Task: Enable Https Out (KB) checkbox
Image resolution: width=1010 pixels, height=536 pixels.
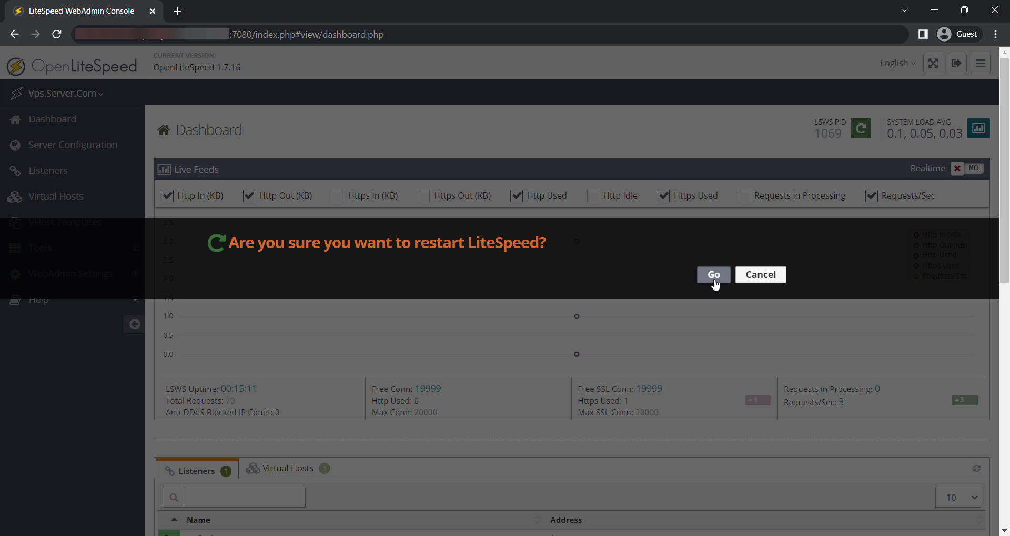Action: coord(423,196)
